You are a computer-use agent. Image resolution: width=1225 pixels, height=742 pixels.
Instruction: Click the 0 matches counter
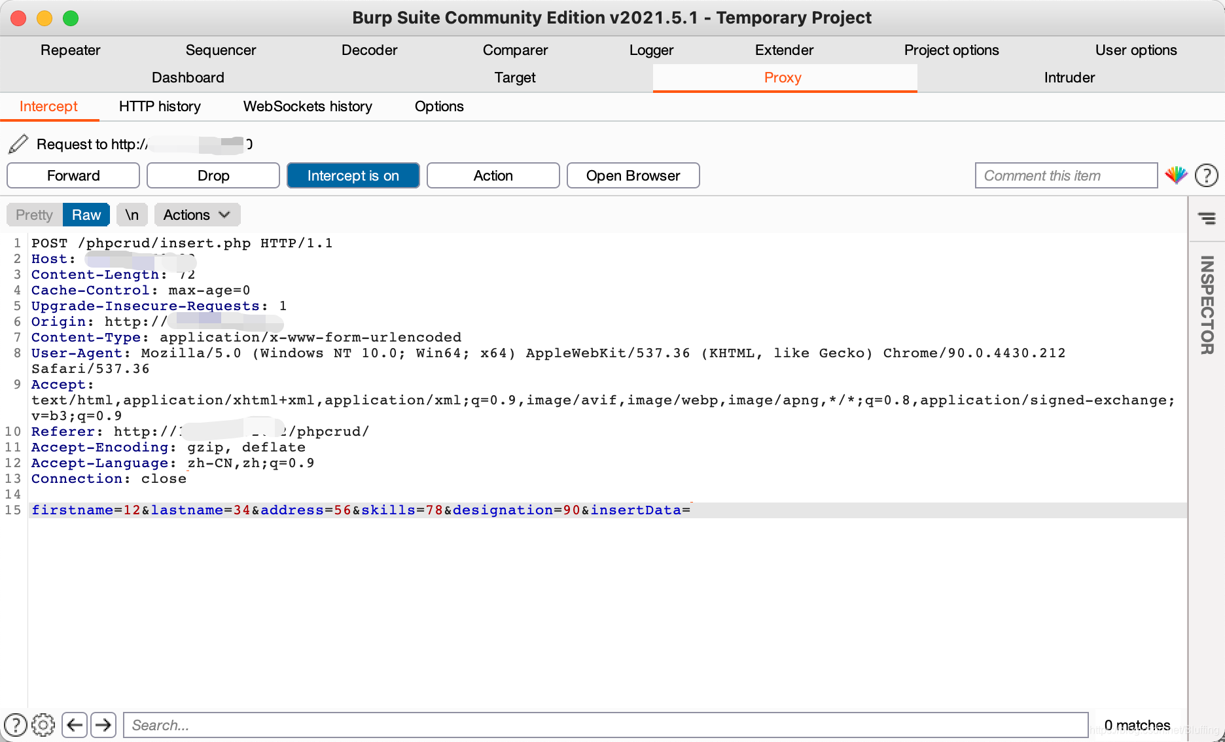(x=1137, y=725)
